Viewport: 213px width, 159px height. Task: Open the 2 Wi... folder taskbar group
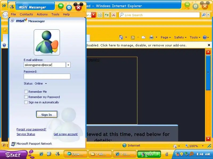100,154
